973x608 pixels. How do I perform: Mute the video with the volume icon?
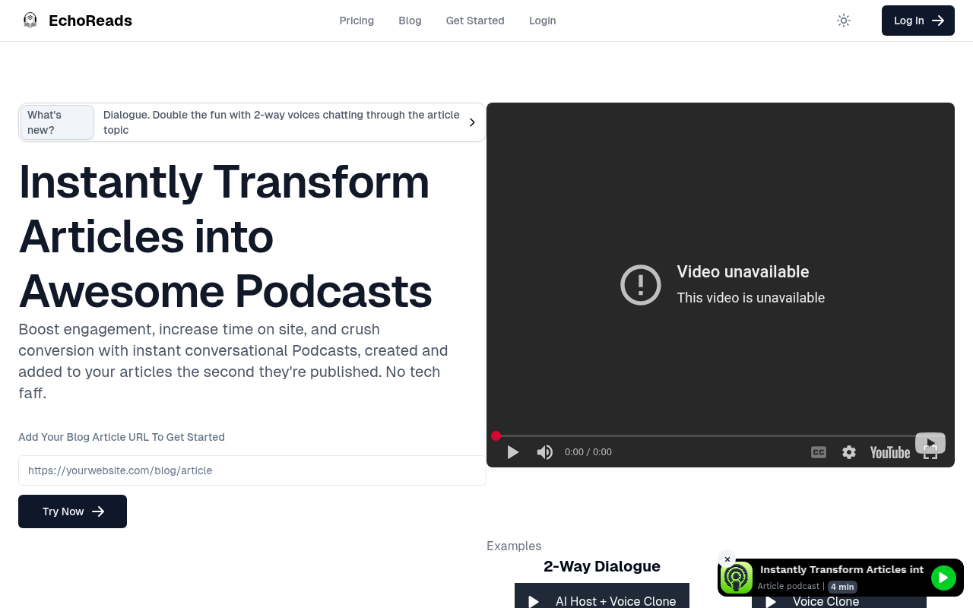pyautogui.click(x=544, y=451)
